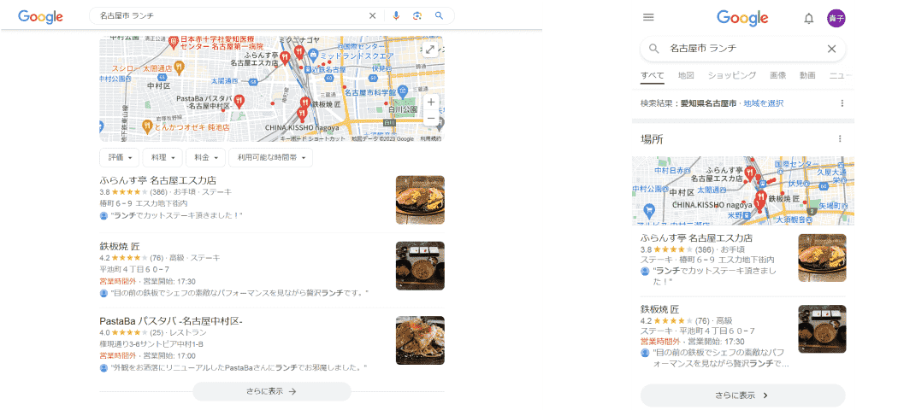Open desktop ふらんす亭 名古屋エスカ店 result
The height and width of the screenshot is (410, 898).
tap(157, 181)
